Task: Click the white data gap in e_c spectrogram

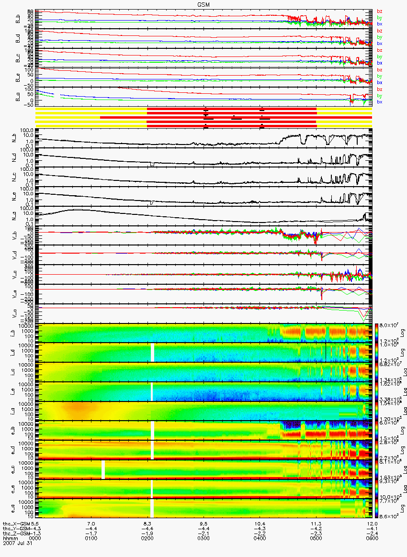Action: pyautogui.click(x=103, y=469)
